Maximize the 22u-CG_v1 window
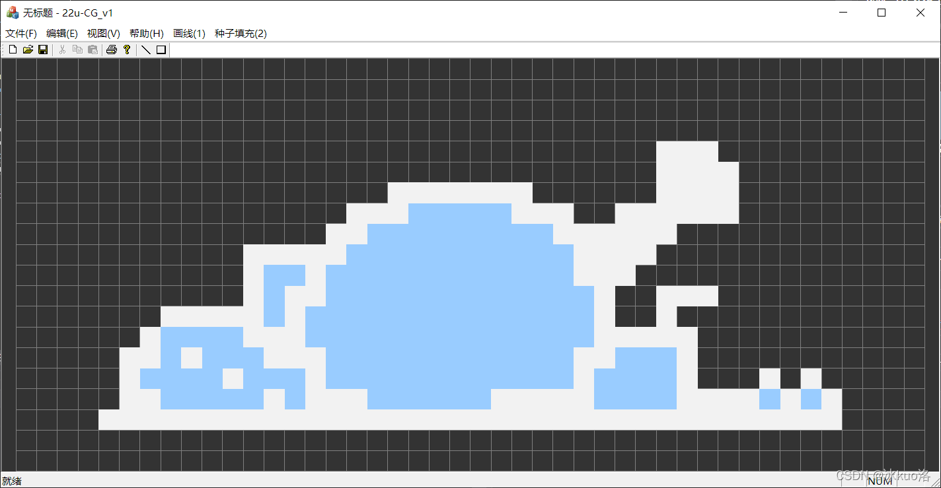The width and height of the screenshot is (941, 488). [x=882, y=13]
